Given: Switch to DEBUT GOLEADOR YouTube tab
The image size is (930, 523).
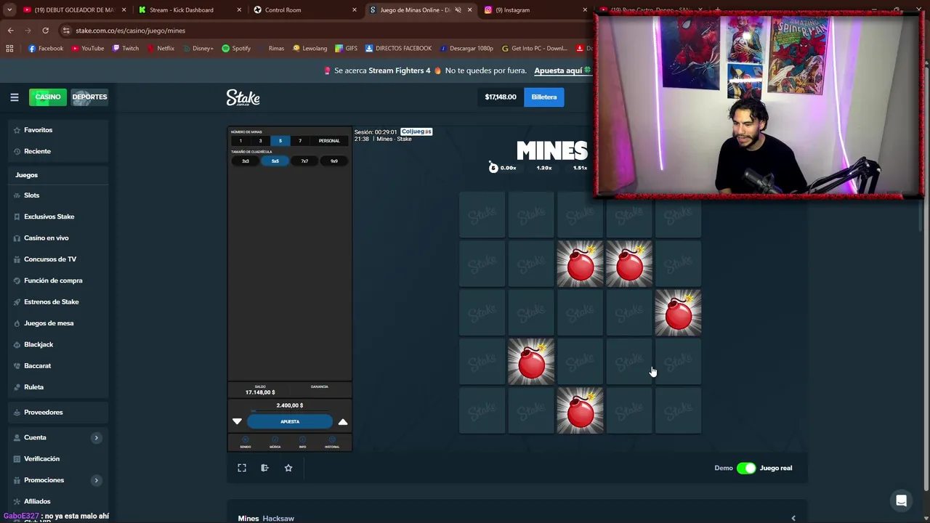Looking at the screenshot, I should click(74, 10).
